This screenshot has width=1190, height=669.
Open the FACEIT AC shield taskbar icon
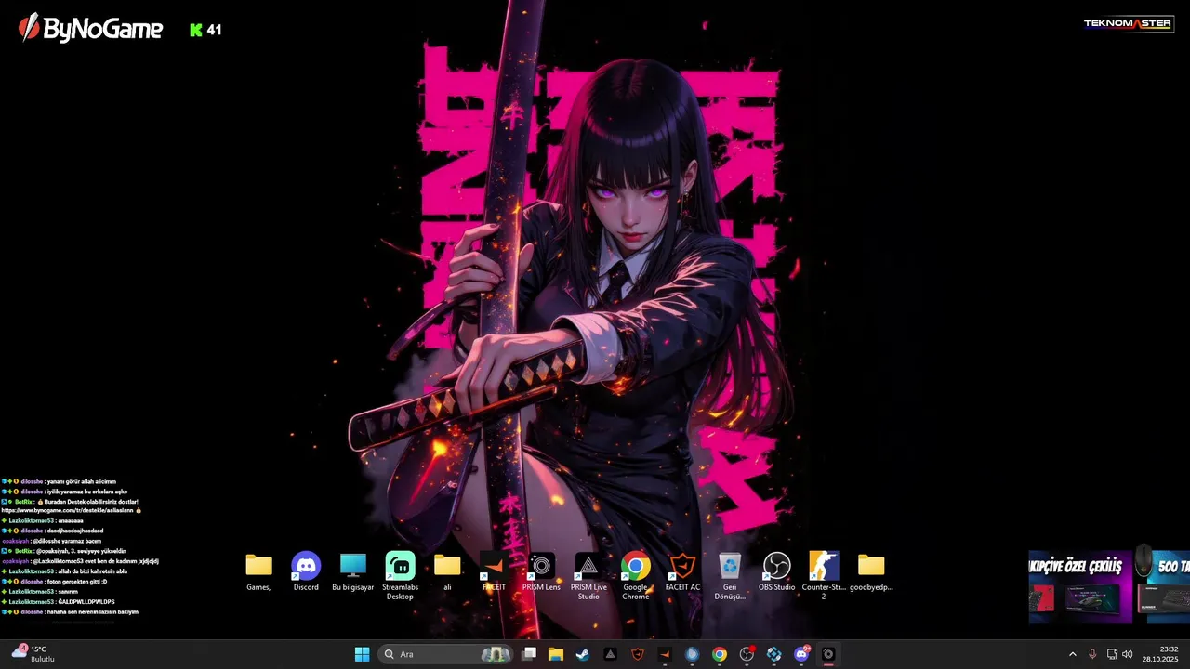click(637, 654)
